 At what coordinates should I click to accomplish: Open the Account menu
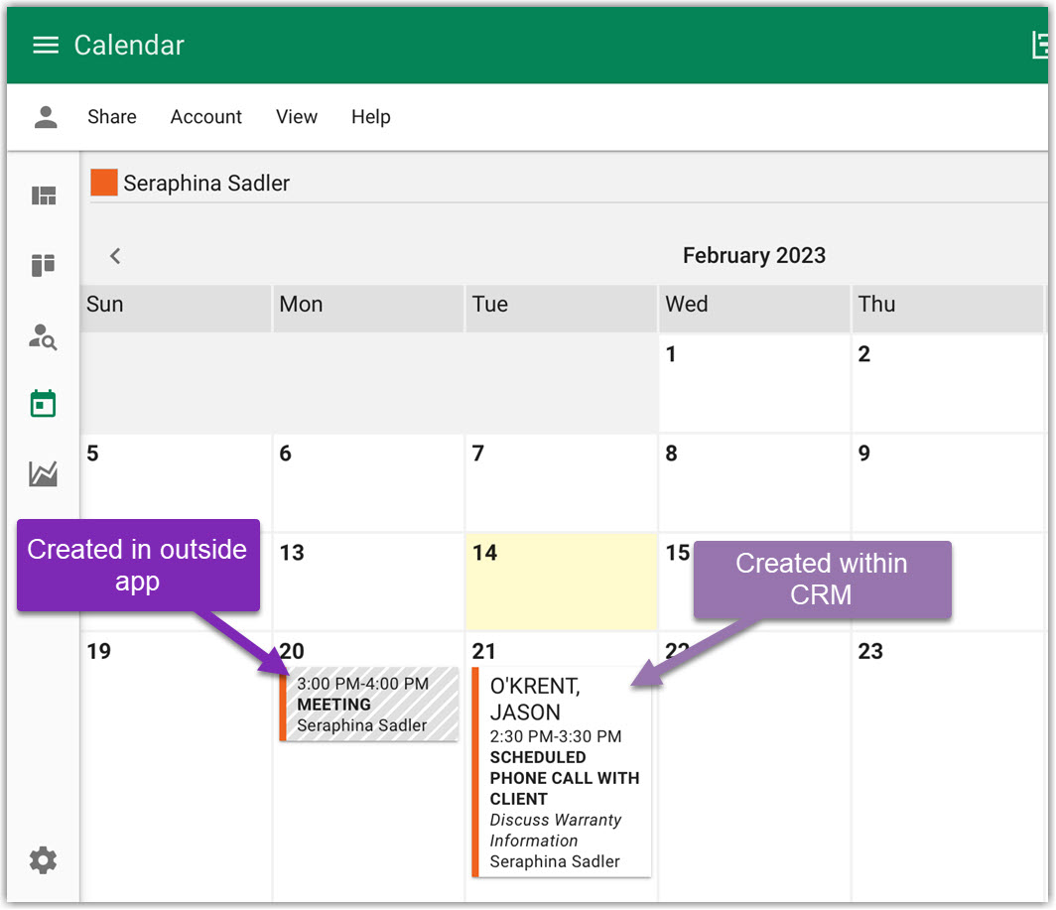[206, 117]
